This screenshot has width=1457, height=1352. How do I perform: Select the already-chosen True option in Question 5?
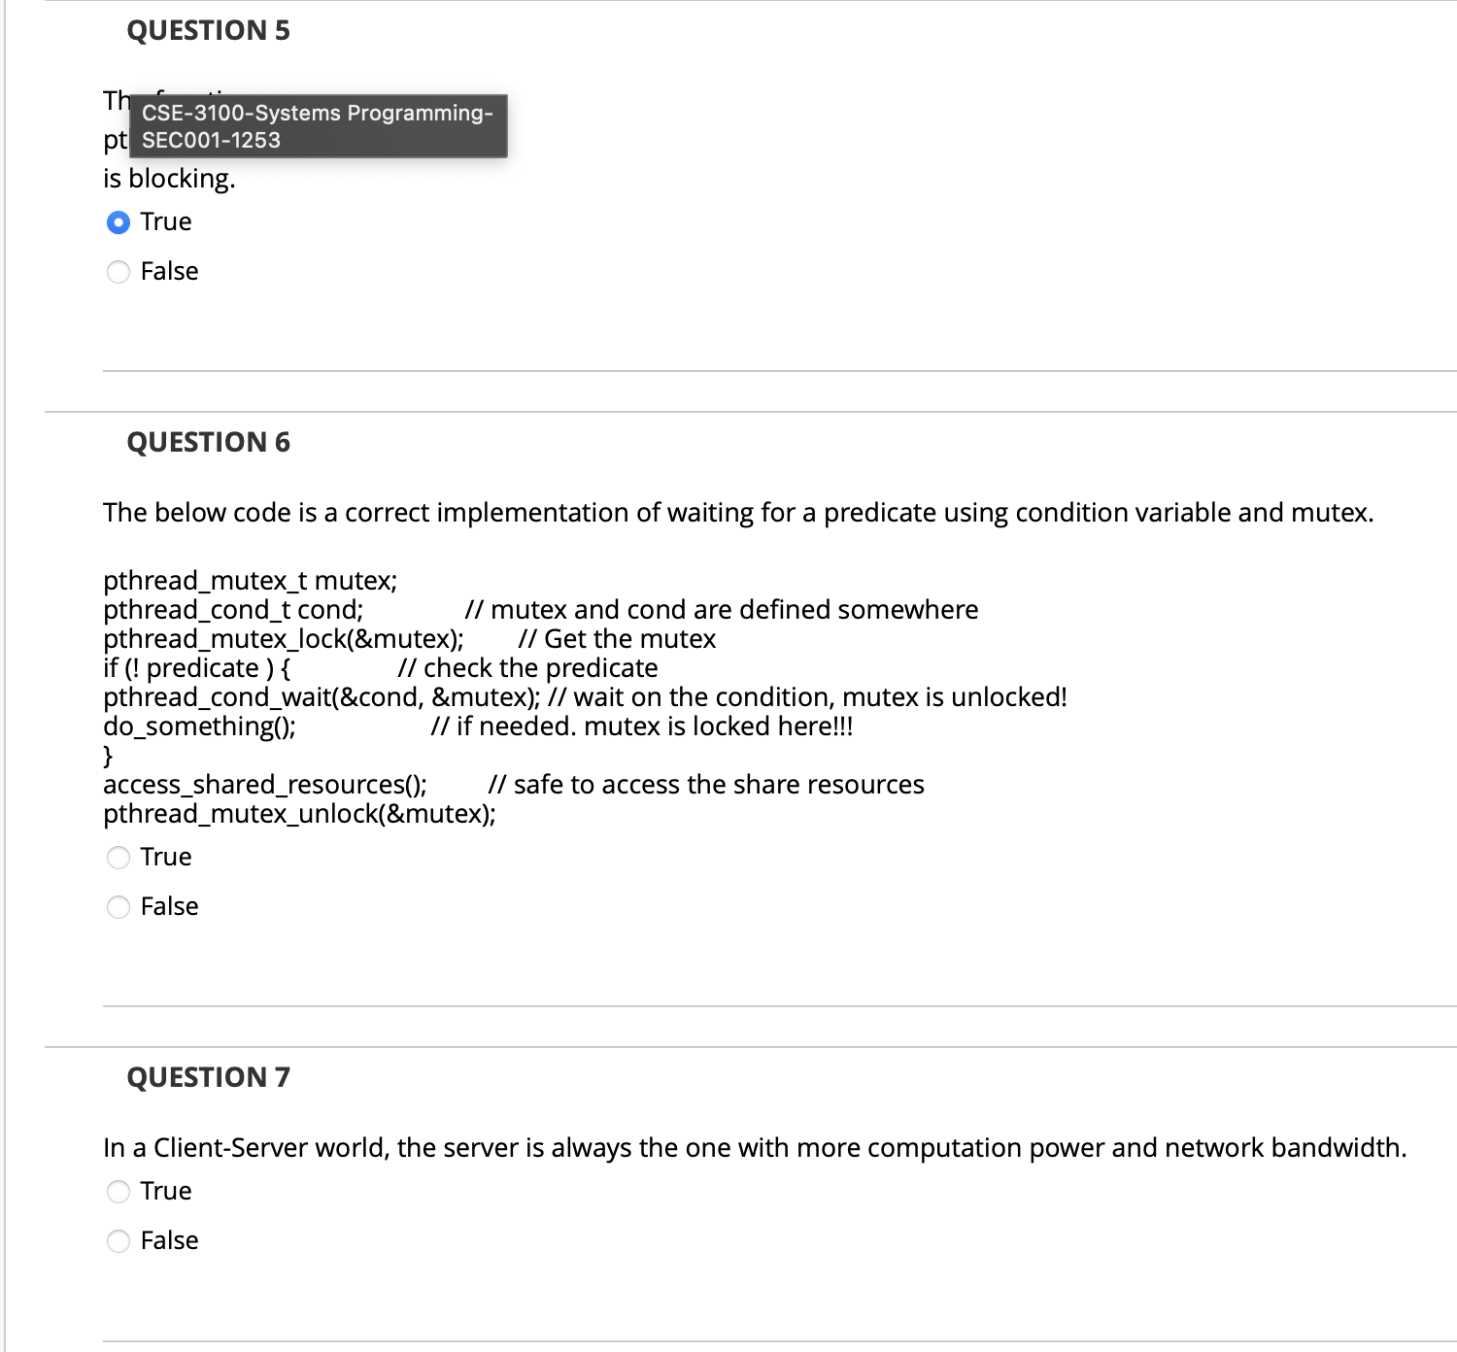[119, 221]
